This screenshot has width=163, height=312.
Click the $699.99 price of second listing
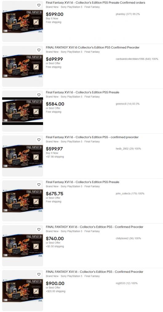(54, 59)
